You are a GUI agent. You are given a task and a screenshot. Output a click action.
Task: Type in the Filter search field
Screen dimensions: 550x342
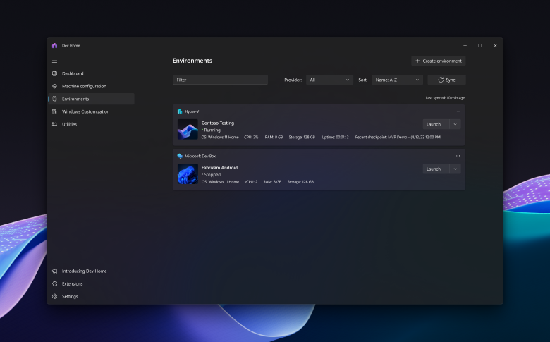point(220,80)
